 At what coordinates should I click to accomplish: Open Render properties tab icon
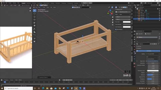[x=134, y=37]
